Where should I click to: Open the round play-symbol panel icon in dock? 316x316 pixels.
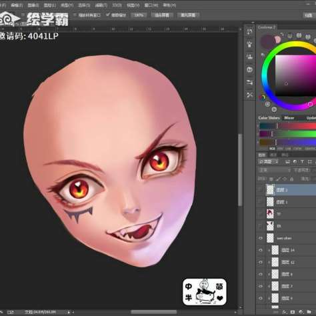tap(249, 70)
